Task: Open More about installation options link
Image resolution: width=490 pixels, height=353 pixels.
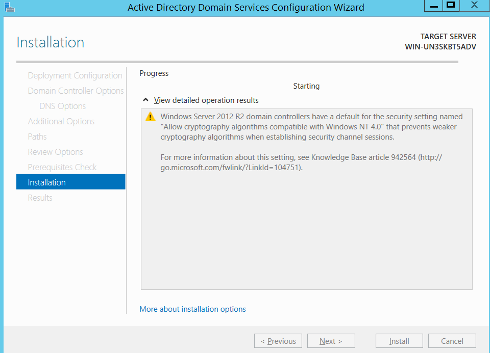Action: pyautogui.click(x=192, y=309)
